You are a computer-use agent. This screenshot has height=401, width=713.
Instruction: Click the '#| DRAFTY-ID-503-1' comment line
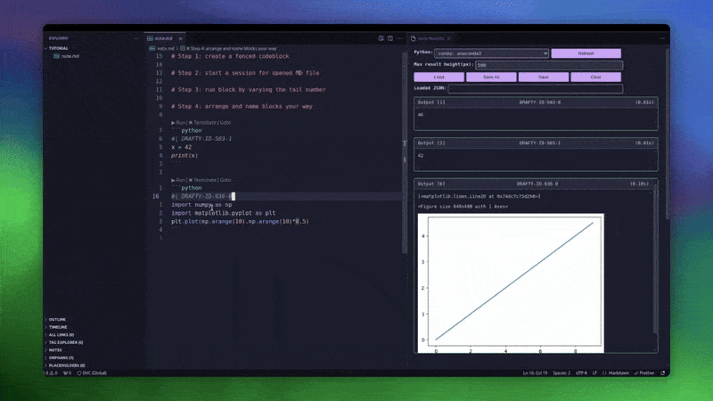(x=201, y=139)
